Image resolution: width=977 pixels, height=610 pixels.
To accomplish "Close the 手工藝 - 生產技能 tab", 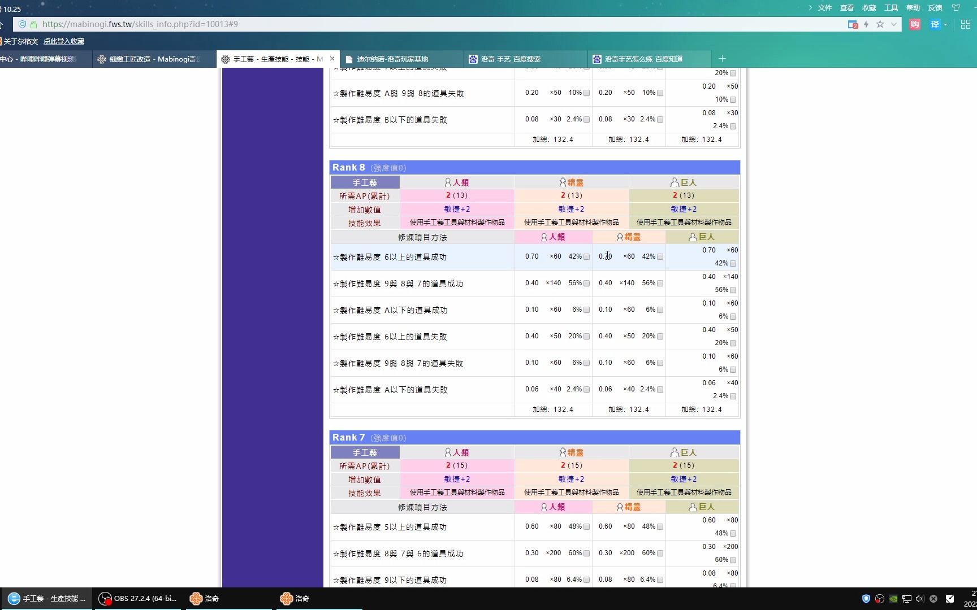I will [332, 59].
